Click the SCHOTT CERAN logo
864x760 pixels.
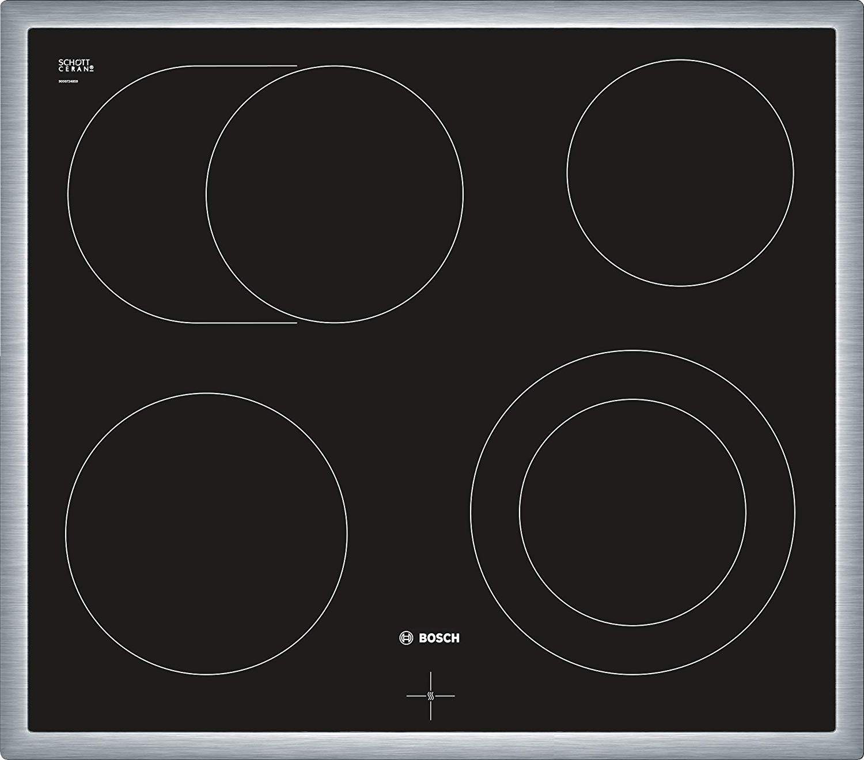[76, 65]
